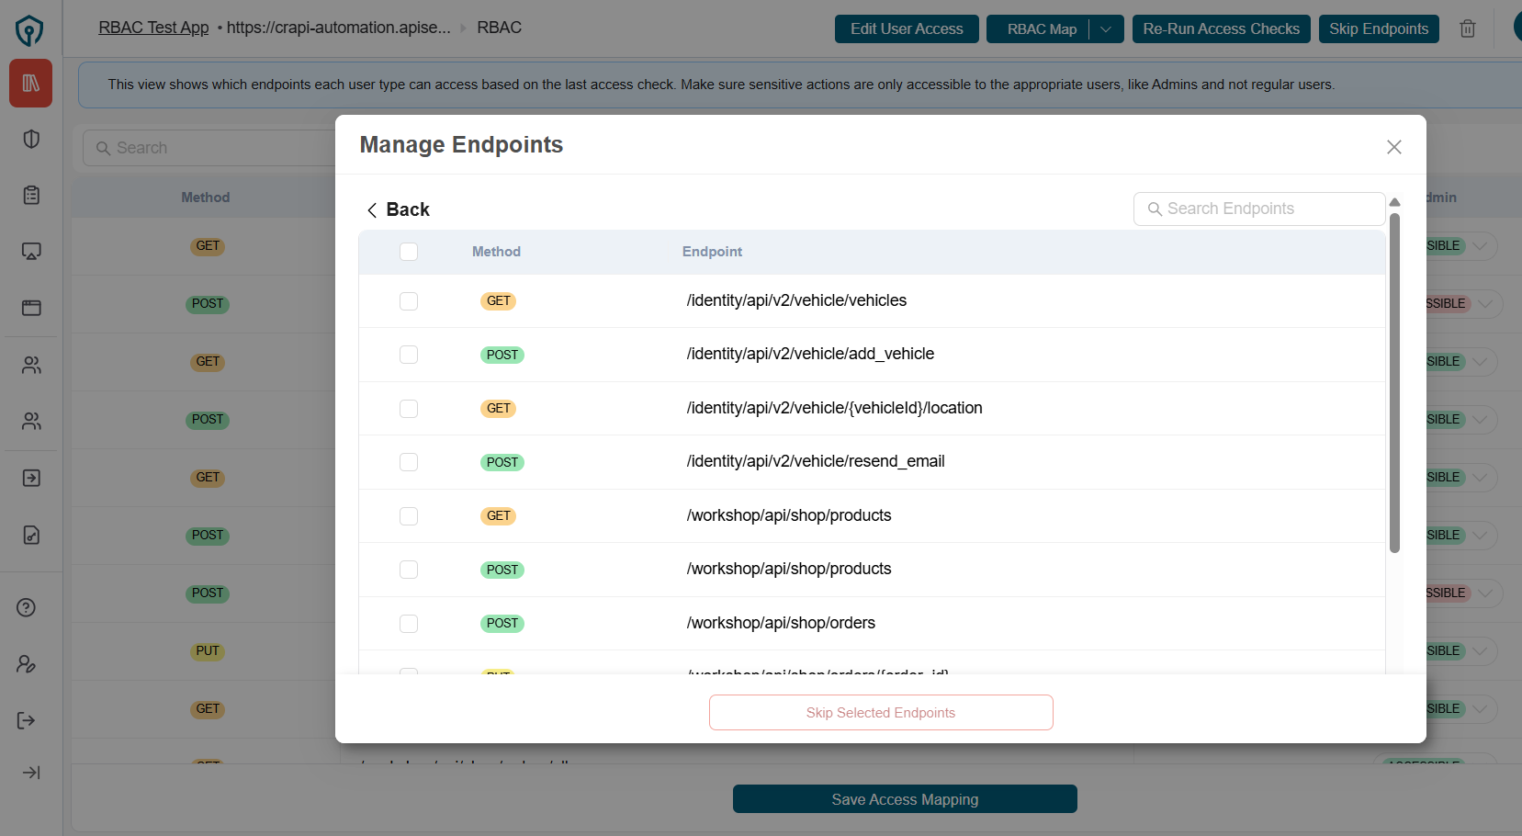
Task: Click the RBAC breadcrumb item
Action: (499, 28)
